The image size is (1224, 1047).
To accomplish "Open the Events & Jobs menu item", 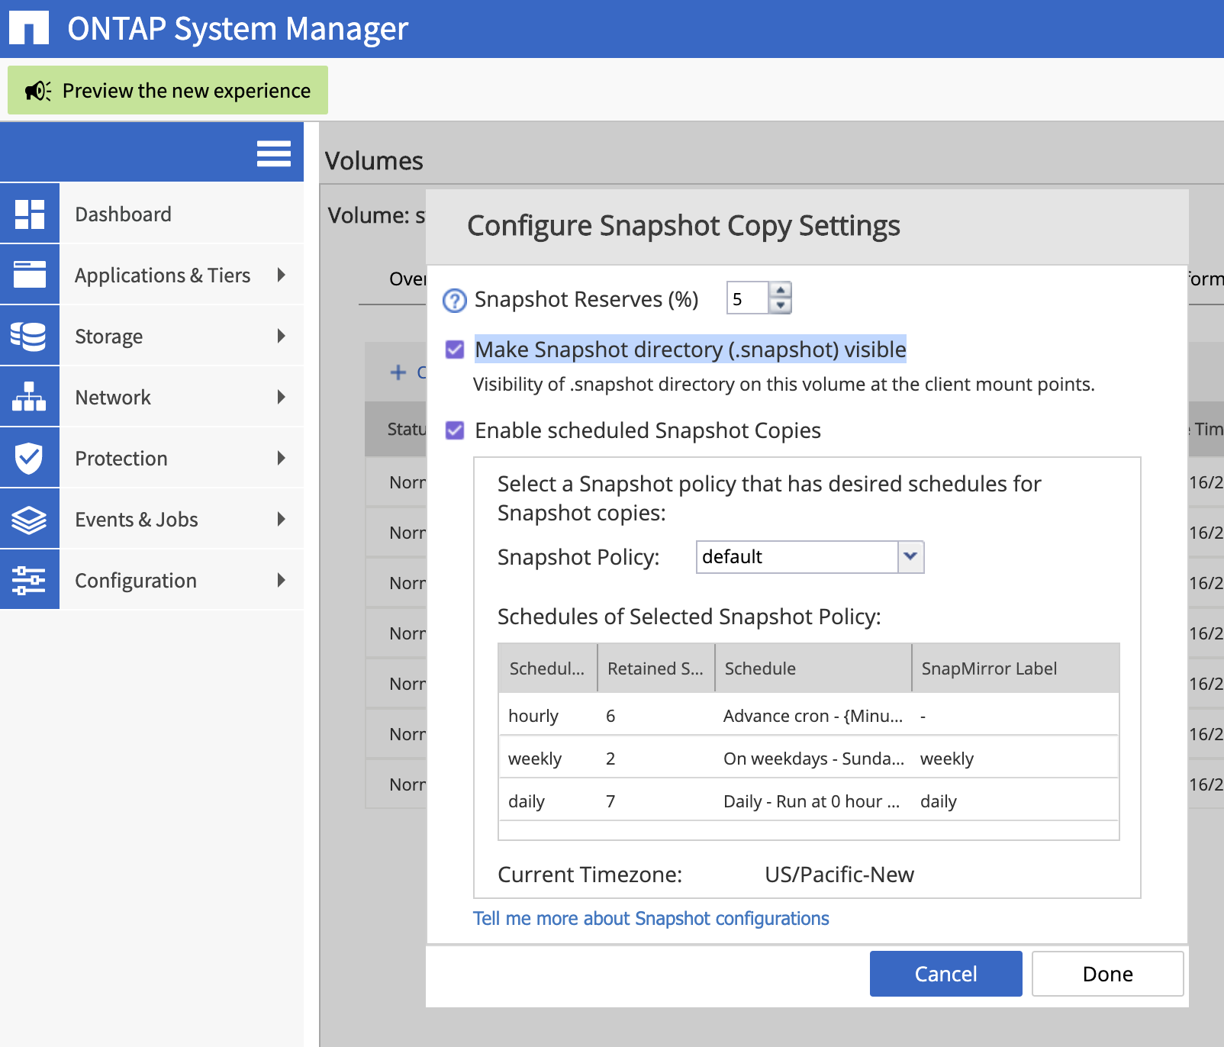I will [137, 519].
